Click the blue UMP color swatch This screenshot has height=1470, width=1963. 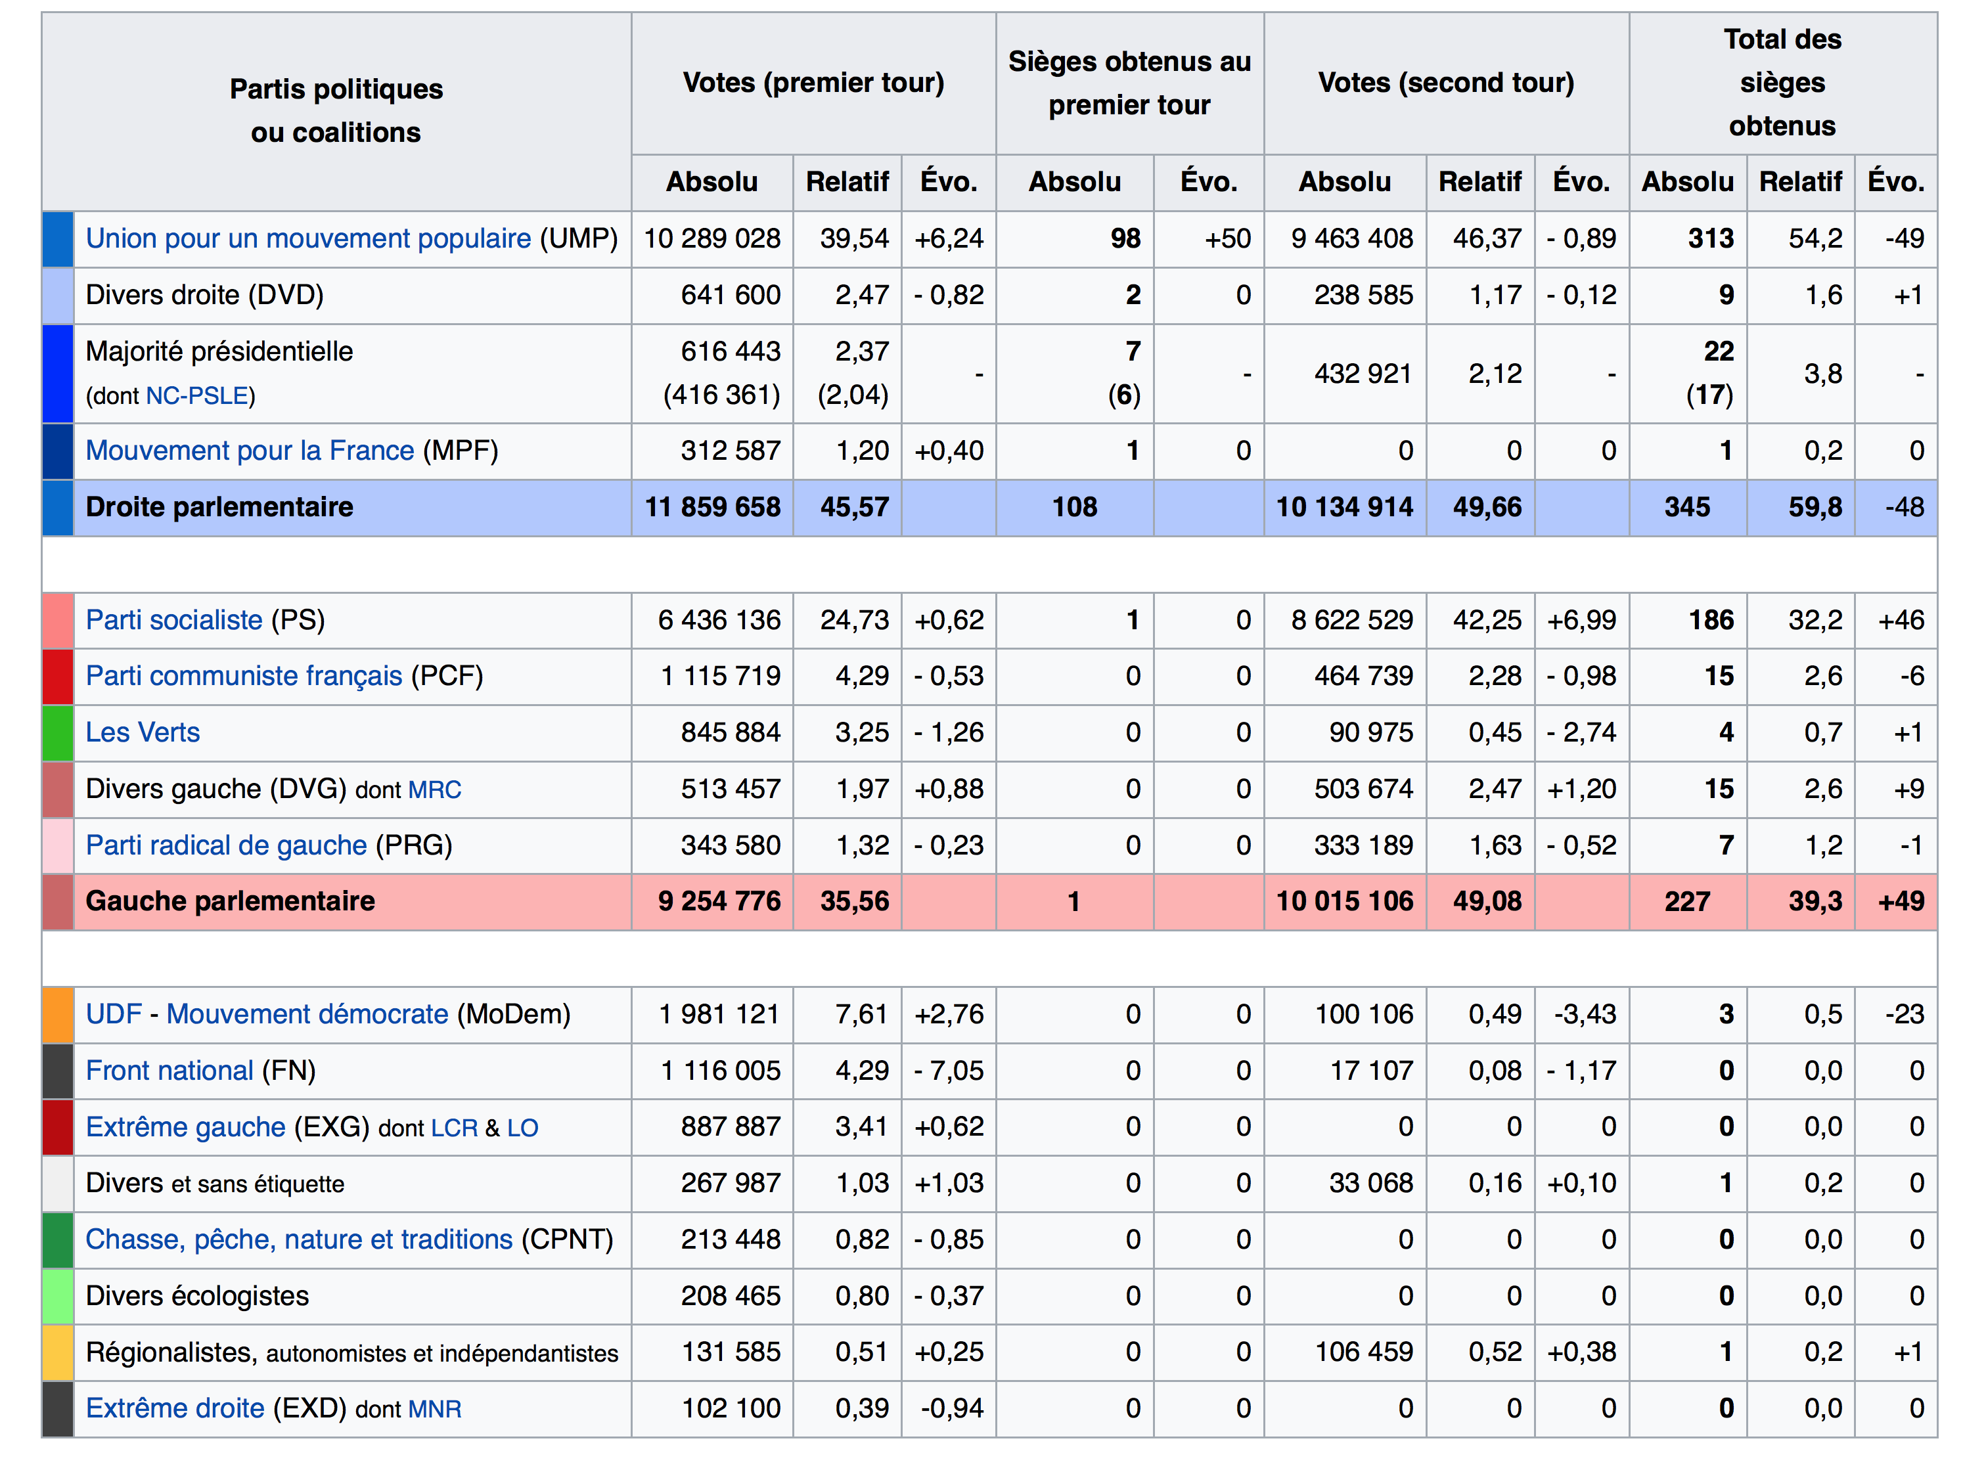58,240
